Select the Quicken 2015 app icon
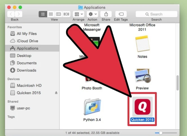This screenshot has width=187, height=136. (x=142, y=107)
